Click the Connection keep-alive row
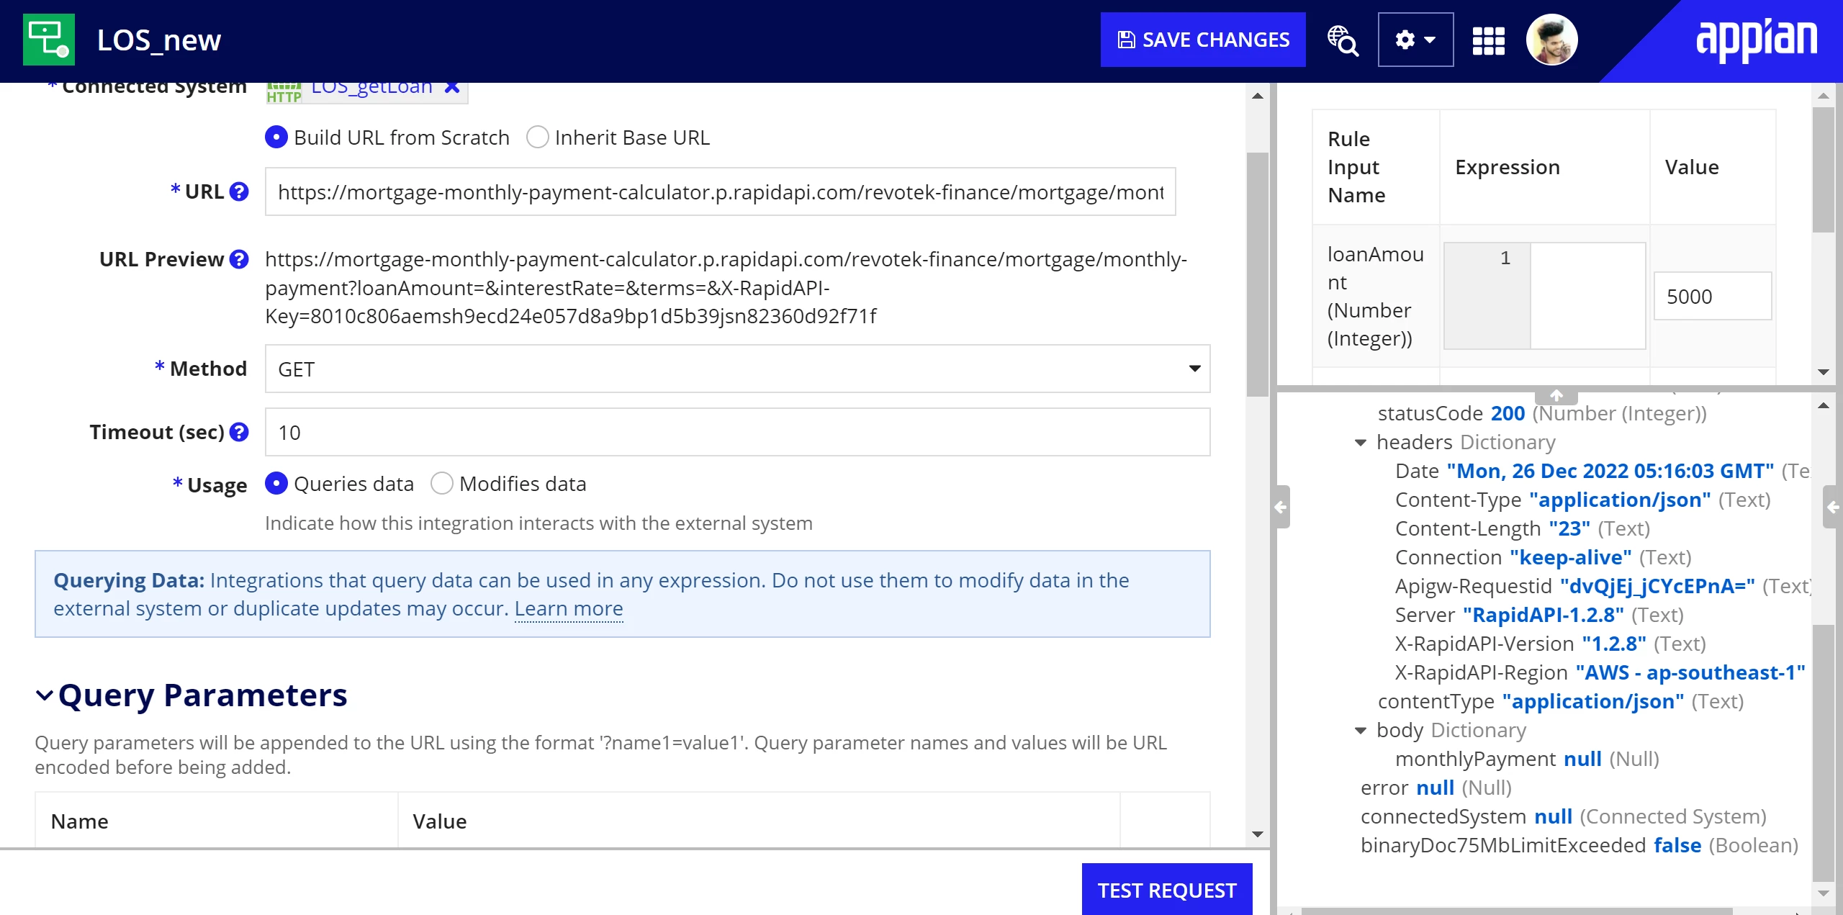1843x915 pixels. click(1544, 557)
